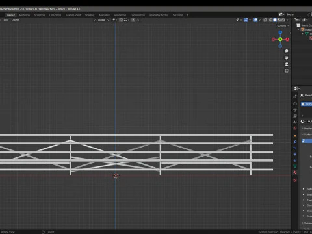Viewport: 312px width, 234px height.
Task: Toggle X-ray mode
Action: [265, 20]
